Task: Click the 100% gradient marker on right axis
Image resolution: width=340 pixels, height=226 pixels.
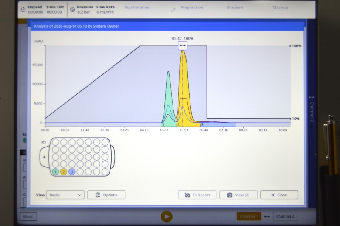Action: [x=296, y=46]
